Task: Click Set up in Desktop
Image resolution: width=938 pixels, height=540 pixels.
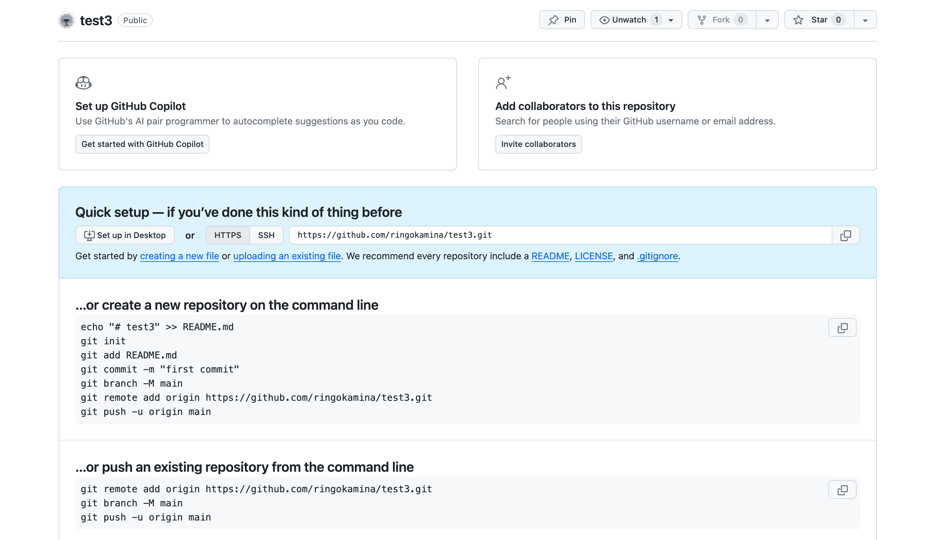Action: [125, 235]
